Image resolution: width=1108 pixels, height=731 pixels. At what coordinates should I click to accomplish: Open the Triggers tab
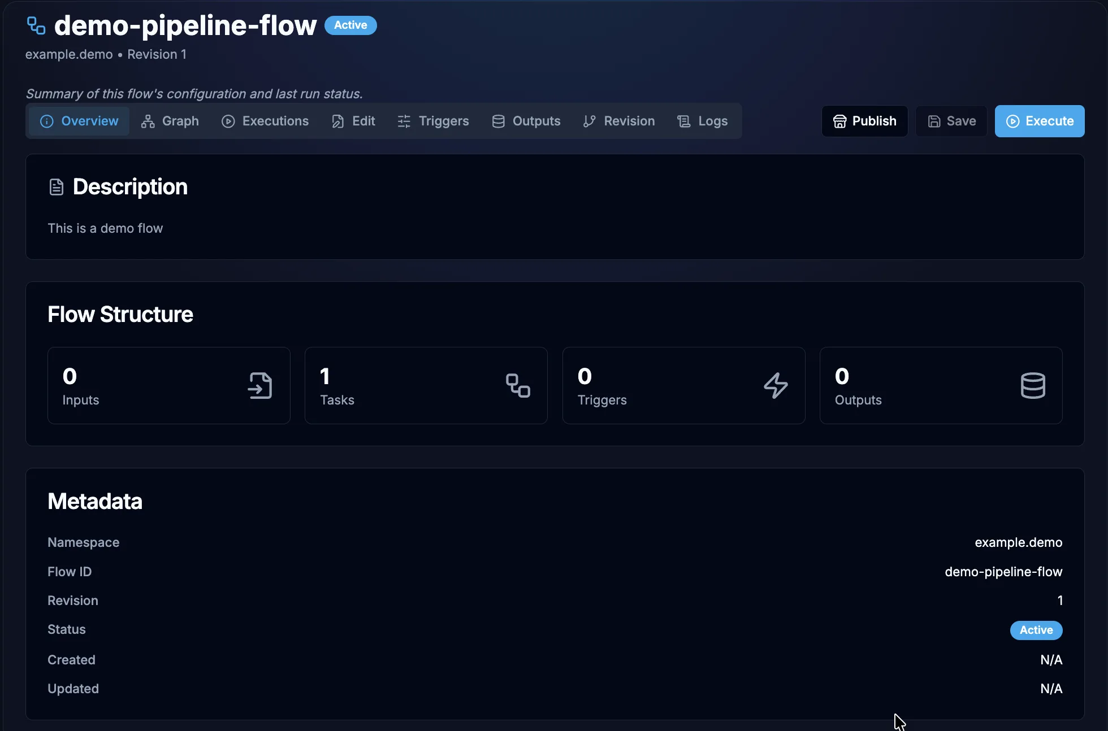434,121
